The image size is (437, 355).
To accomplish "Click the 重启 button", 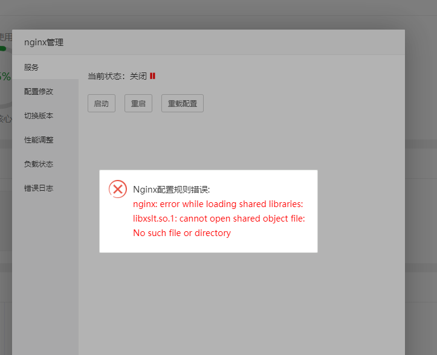I will (138, 103).
